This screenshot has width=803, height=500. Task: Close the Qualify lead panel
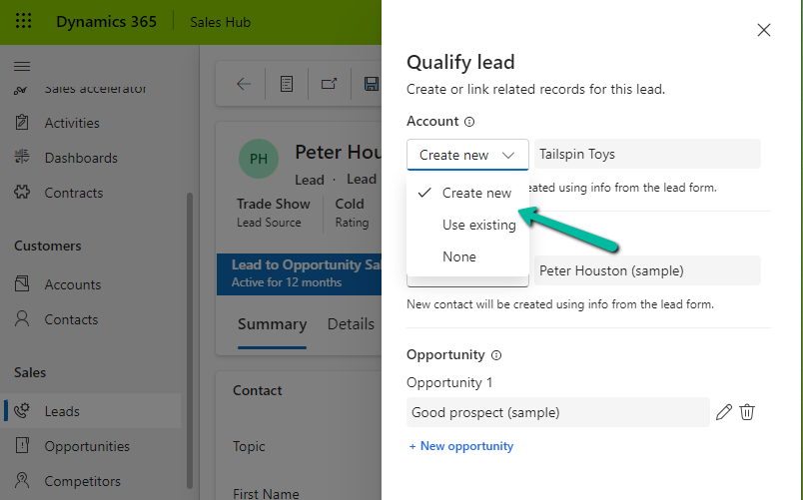click(764, 30)
